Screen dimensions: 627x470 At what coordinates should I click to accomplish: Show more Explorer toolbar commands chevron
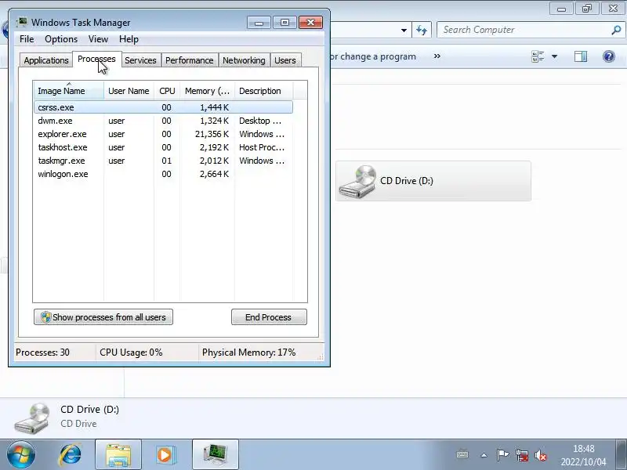pyautogui.click(x=437, y=56)
